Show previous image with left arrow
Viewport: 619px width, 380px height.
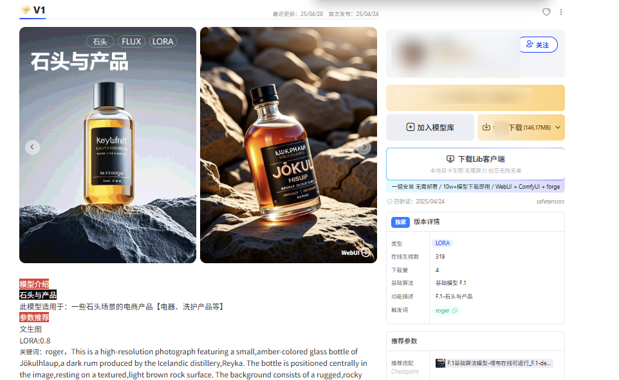coord(32,147)
